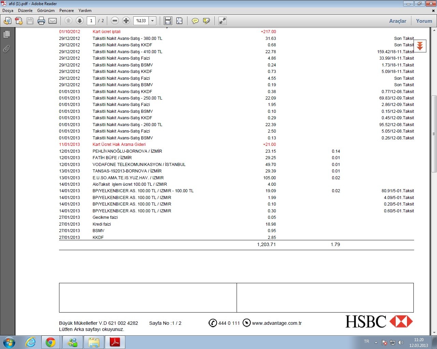Print the document with the printer icon
The image size is (437, 349).
point(41,21)
